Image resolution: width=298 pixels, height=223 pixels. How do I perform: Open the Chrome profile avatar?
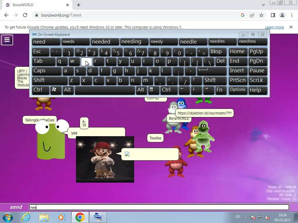282,15
